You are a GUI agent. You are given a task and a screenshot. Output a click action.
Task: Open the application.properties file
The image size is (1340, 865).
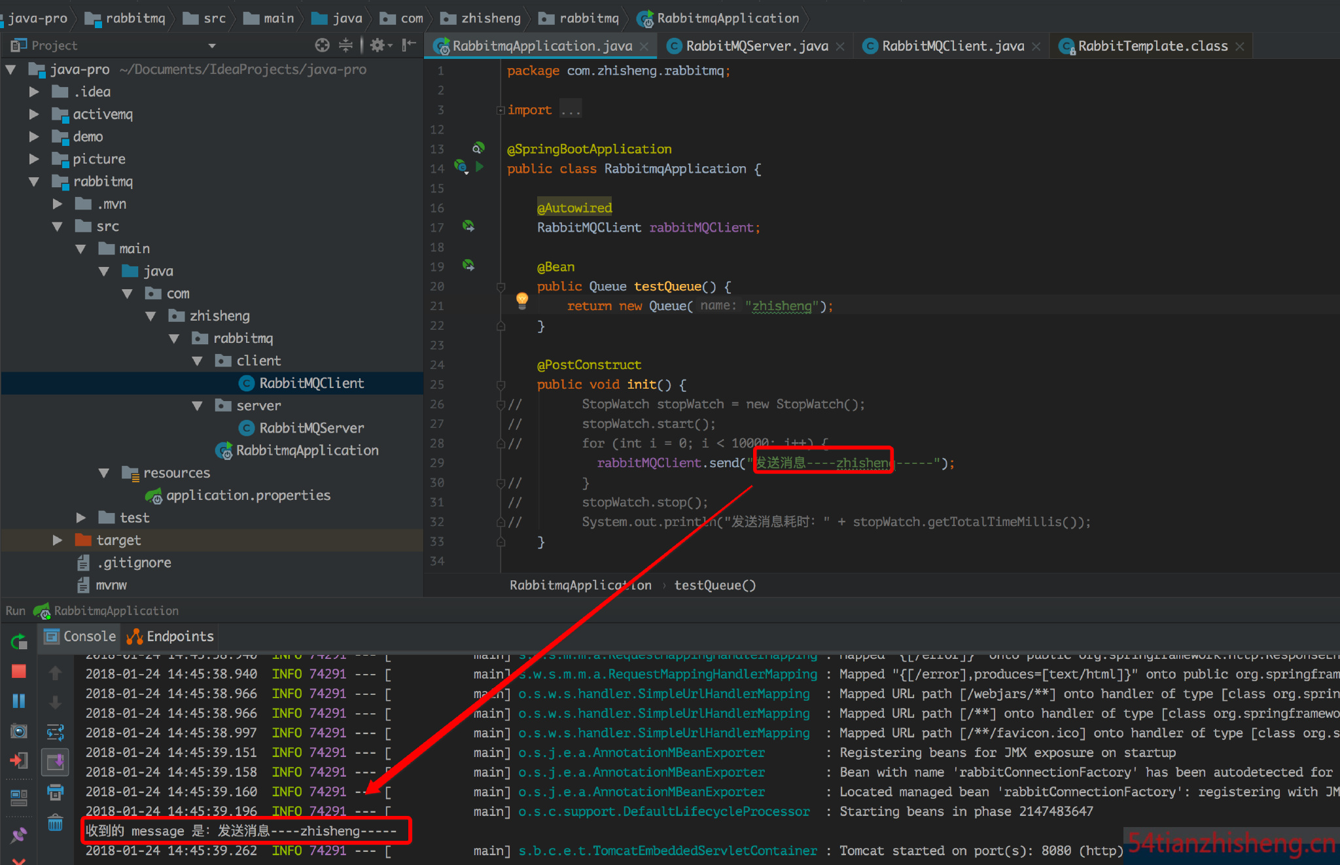[x=248, y=495]
